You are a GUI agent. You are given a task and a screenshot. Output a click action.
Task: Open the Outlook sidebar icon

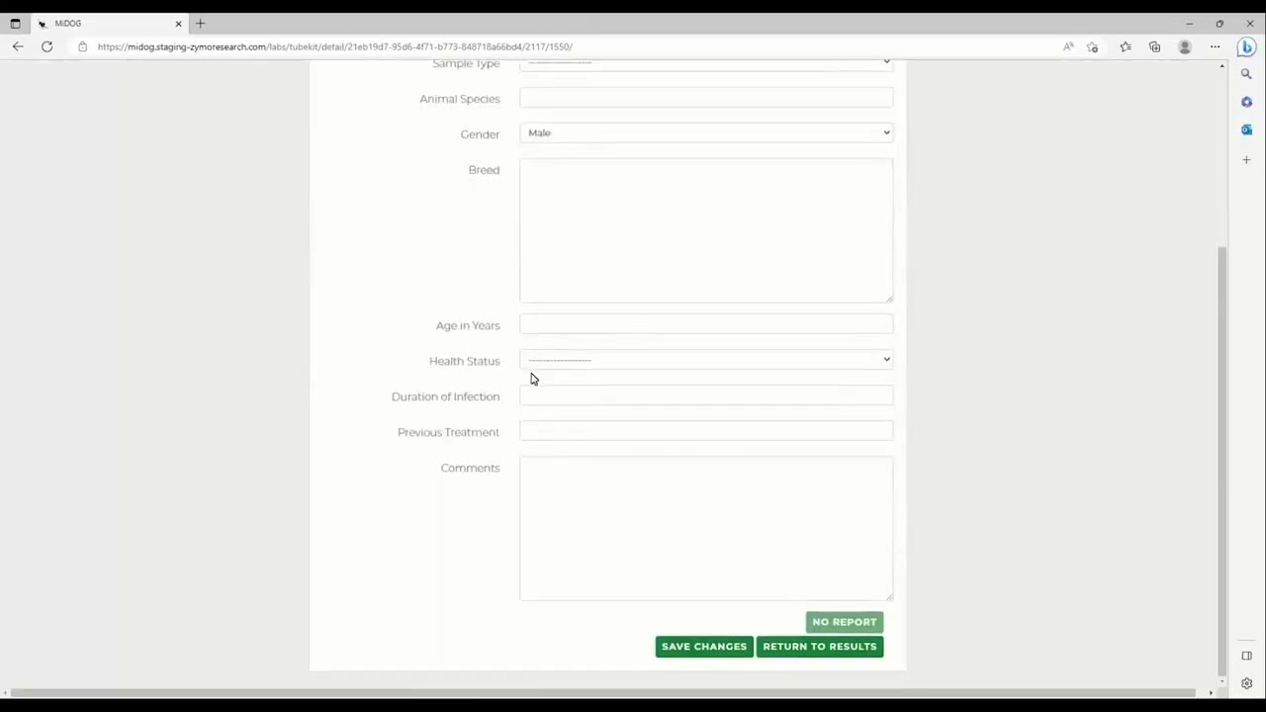[x=1246, y=130]
